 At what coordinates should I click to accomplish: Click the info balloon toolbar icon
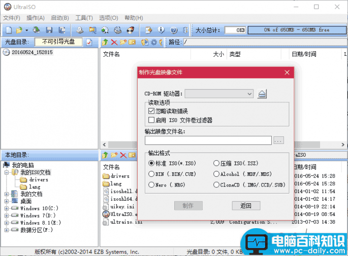tap(161, 30)
